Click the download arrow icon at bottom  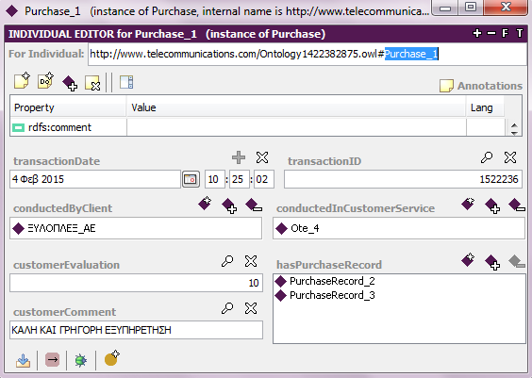point(23,360)
